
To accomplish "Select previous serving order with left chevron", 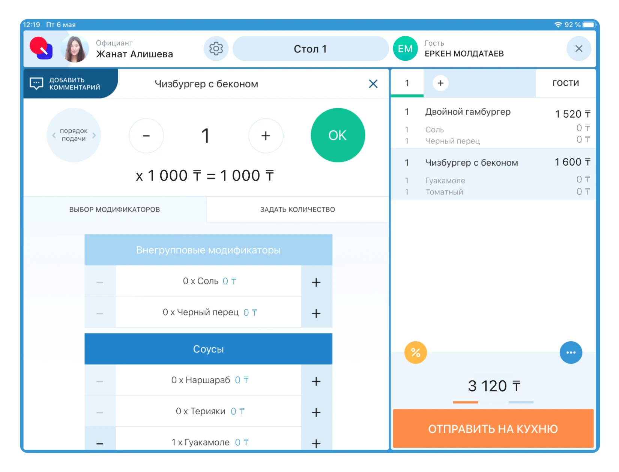I will pos(54,135).
